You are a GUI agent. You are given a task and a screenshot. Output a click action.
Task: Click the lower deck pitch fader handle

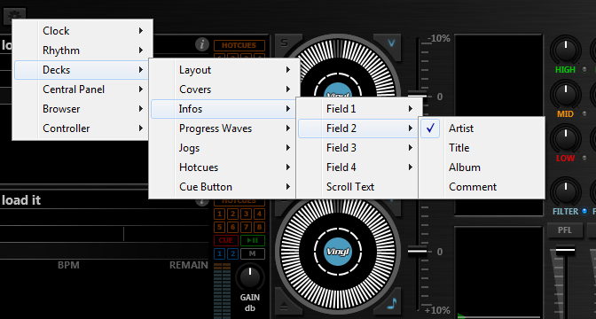point(417,251)
